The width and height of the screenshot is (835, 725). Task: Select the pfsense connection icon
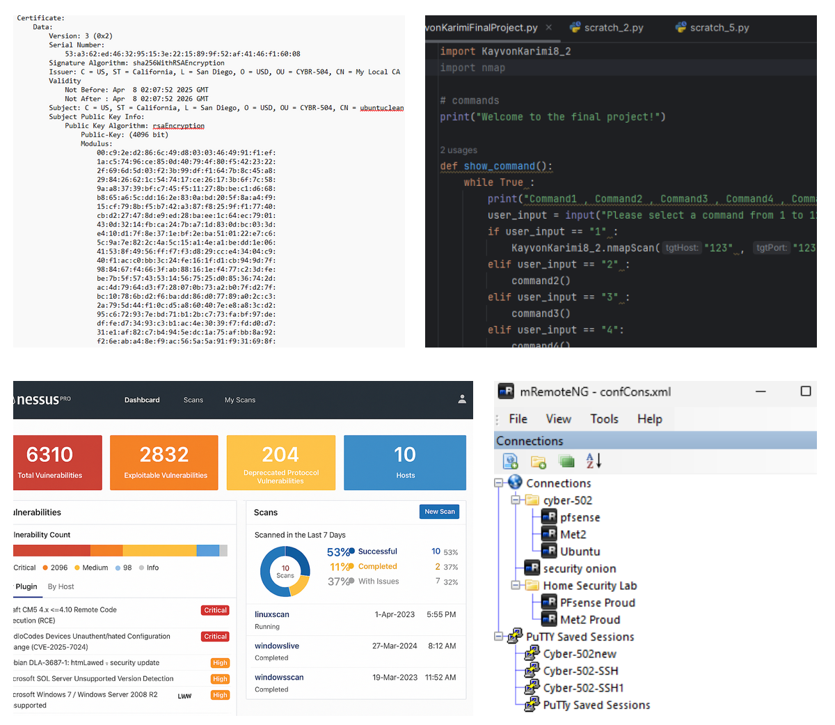click(549, 517)
